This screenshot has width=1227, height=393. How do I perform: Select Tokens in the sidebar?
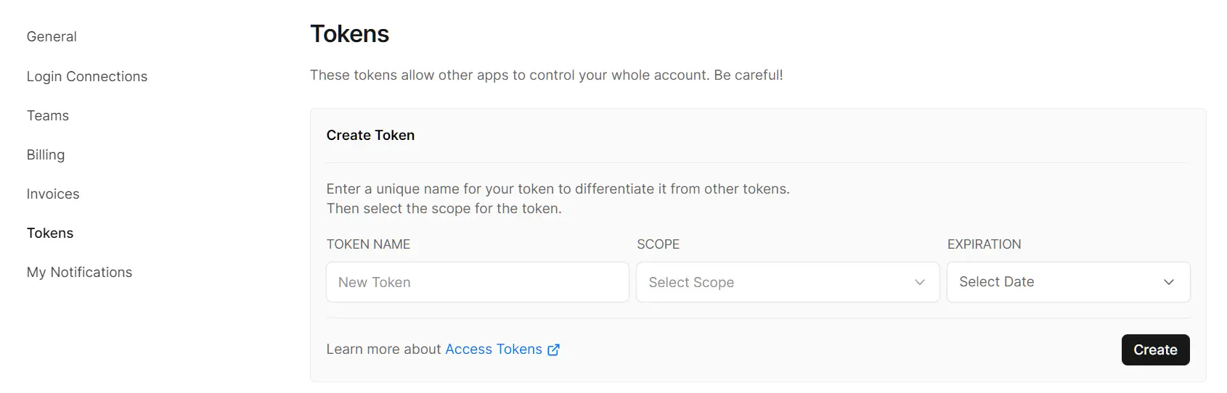pyautogui.click(x=50, y=233)
